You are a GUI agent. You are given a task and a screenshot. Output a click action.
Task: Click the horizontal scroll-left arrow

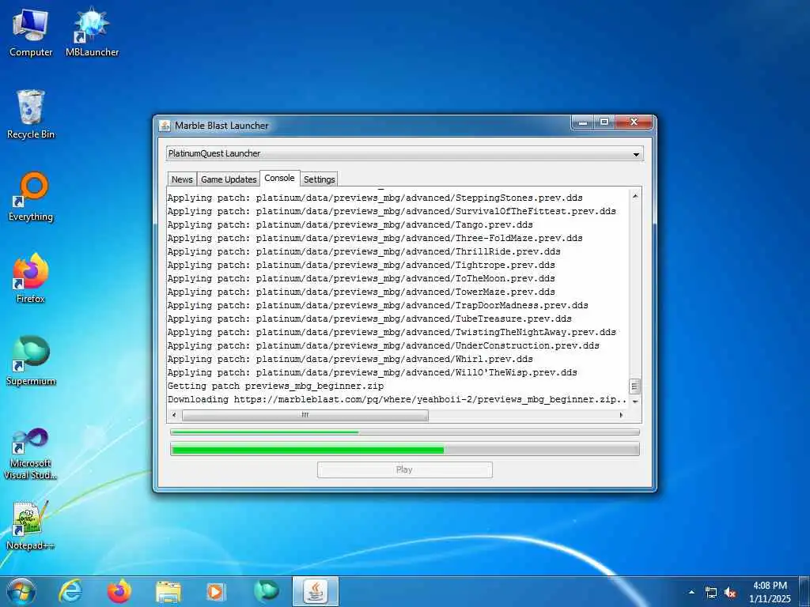tap(174, 415)
